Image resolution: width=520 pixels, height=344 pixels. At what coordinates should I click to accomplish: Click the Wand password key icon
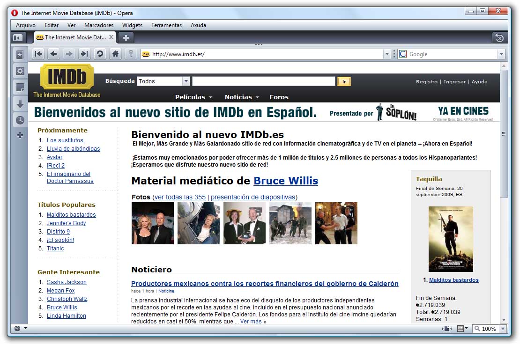coord(131,54)
